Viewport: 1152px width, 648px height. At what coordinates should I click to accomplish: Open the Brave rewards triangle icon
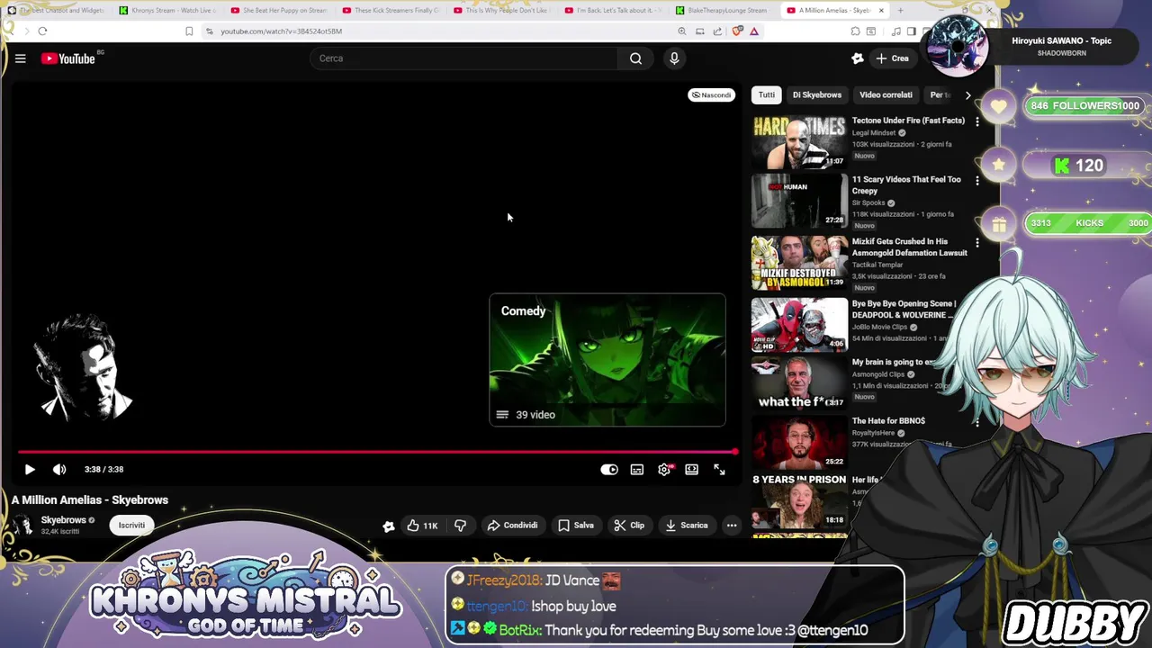[754, 31]
